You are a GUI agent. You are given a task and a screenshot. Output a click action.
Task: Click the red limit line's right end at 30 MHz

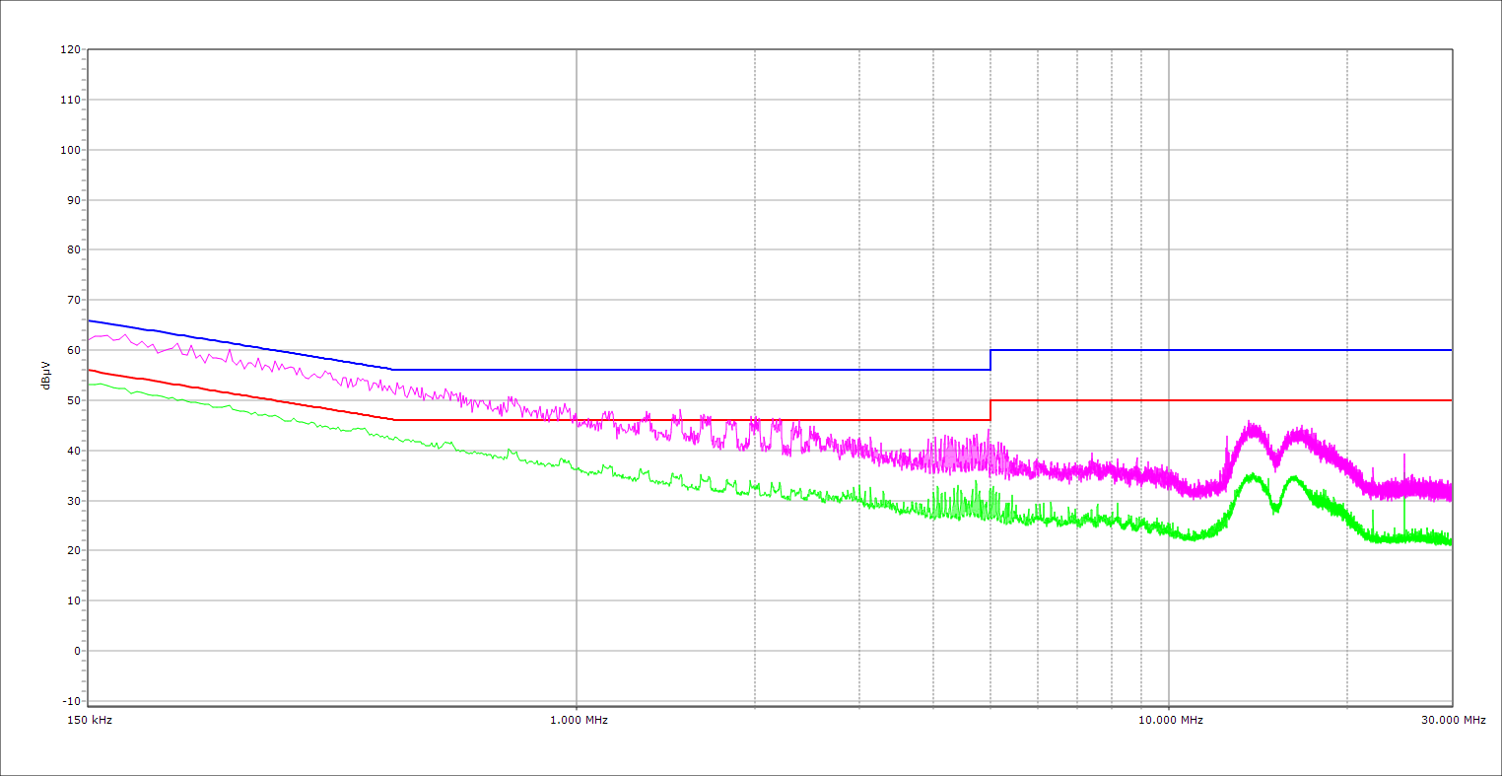(1450, 400)
